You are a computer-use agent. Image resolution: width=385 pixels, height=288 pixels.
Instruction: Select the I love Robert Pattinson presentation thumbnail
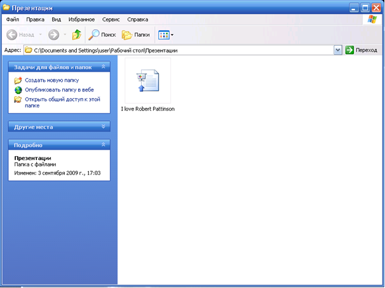(x=148, y=81)
